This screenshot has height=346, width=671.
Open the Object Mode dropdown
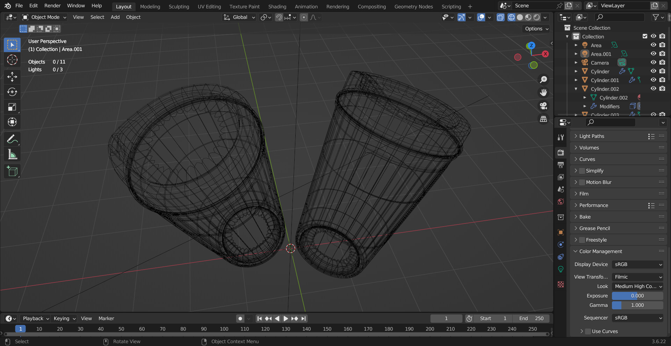coord(44,17)
